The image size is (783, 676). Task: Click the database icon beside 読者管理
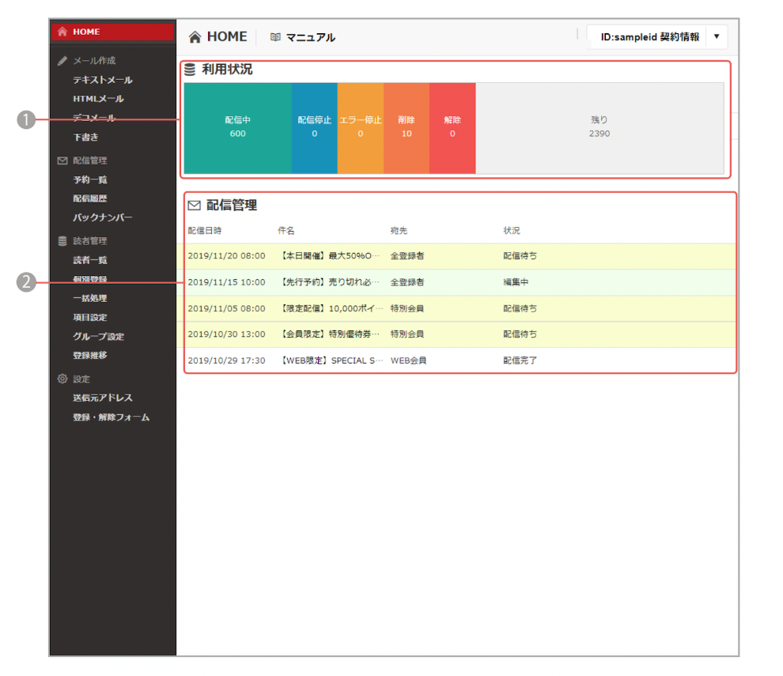click(x=62, y=241)
